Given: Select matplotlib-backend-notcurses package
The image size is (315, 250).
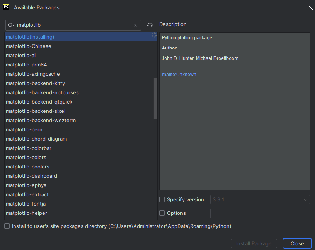Looking at the screenshot, I should 81,93.
